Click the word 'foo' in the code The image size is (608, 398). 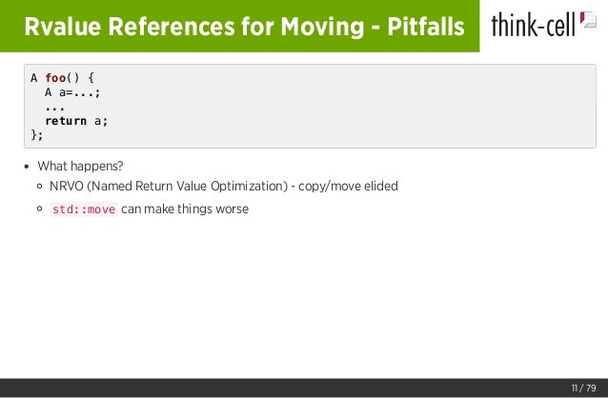[55, 78]
